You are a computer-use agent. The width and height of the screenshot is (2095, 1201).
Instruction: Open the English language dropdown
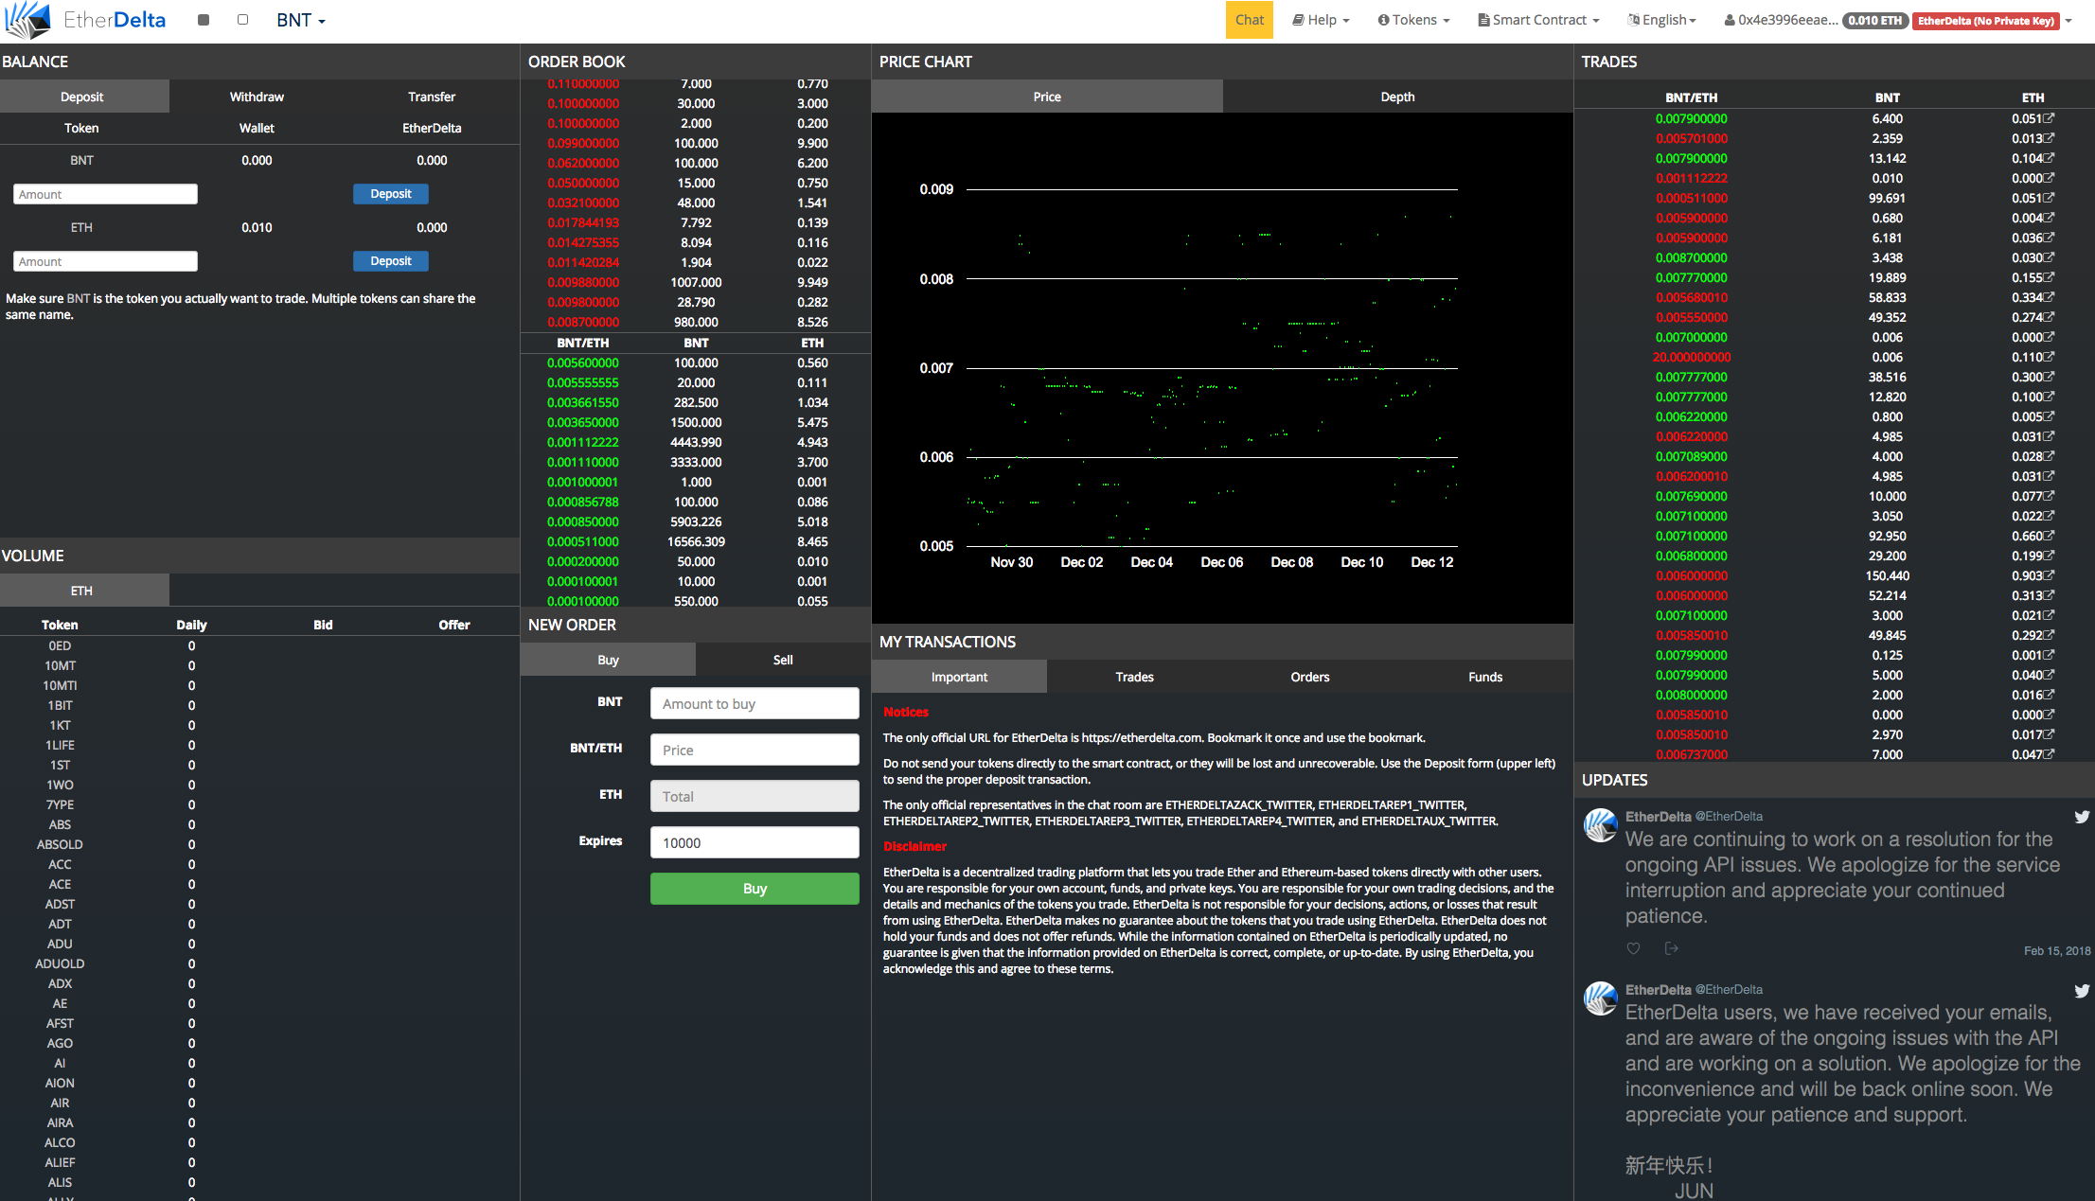tap(1662, 20)
